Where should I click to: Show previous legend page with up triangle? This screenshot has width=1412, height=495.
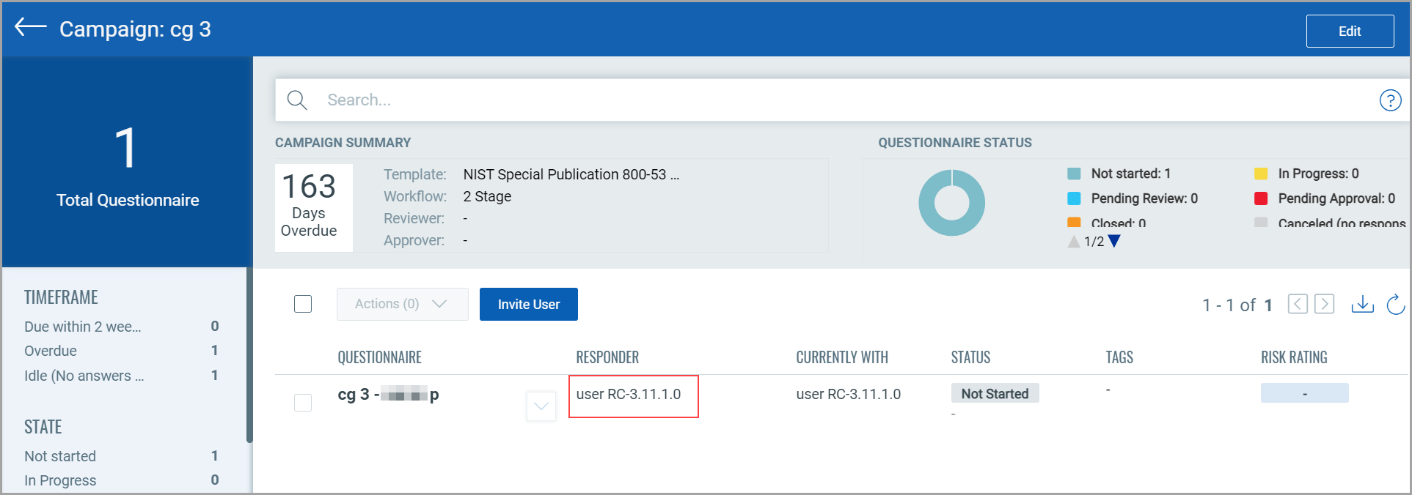[x=1074, y=242]
